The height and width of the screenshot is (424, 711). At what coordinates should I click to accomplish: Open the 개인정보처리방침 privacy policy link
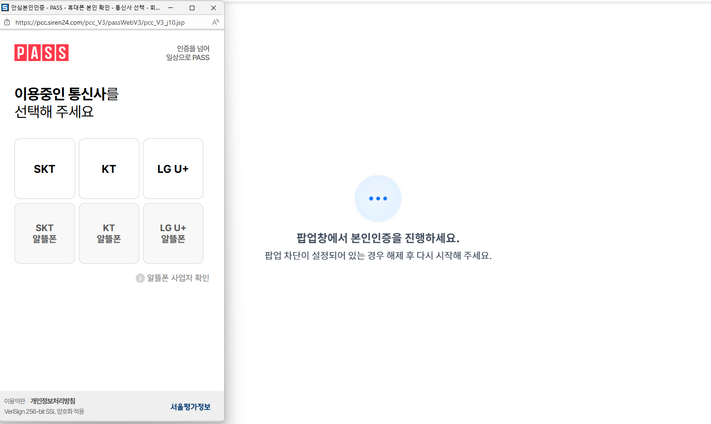(53, 401)
